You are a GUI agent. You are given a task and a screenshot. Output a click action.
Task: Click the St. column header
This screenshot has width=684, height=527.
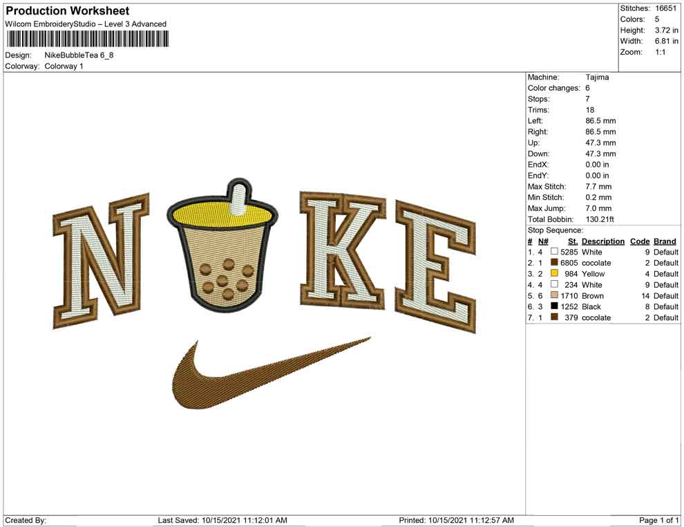pos(572,241)
